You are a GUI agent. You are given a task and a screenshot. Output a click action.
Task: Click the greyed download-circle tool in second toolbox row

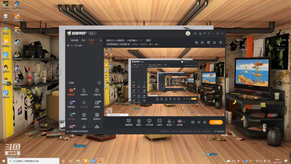[x=84, y=104]
